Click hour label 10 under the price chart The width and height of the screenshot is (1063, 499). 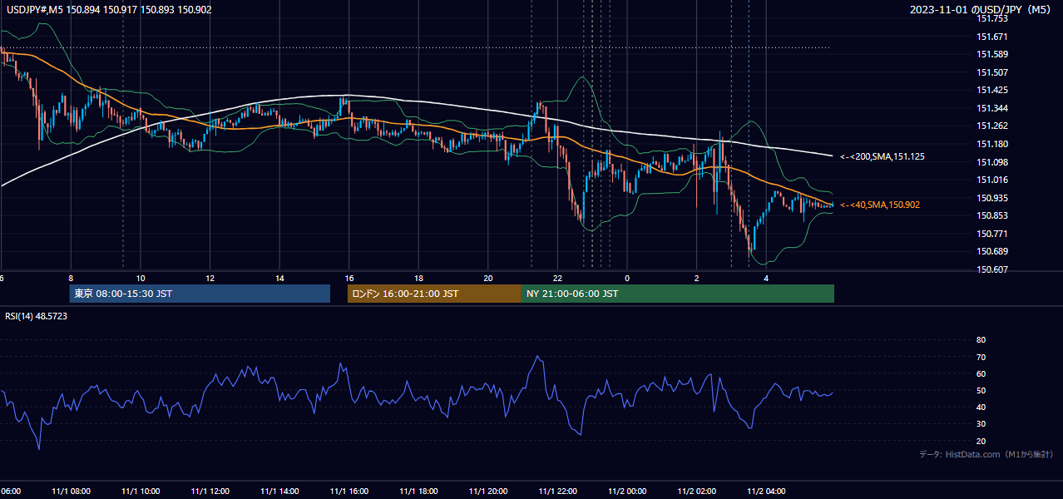click(141, 278)
